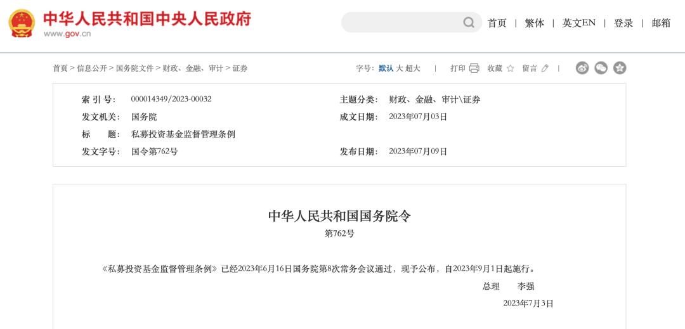Click heading 中华人民共和国国务院令
Viewport: 685px width, 329px height.
coord(339,216)
